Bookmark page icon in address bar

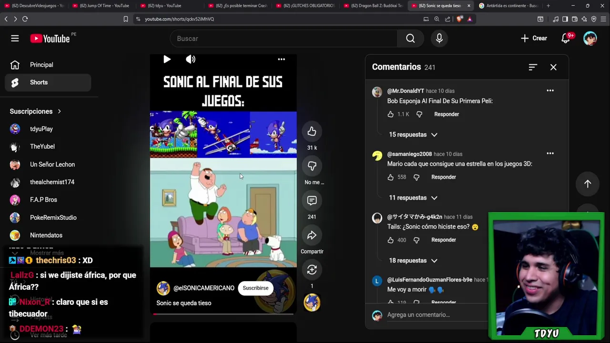[126, 19]
